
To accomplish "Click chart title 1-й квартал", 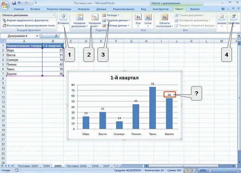I will 124,78.
